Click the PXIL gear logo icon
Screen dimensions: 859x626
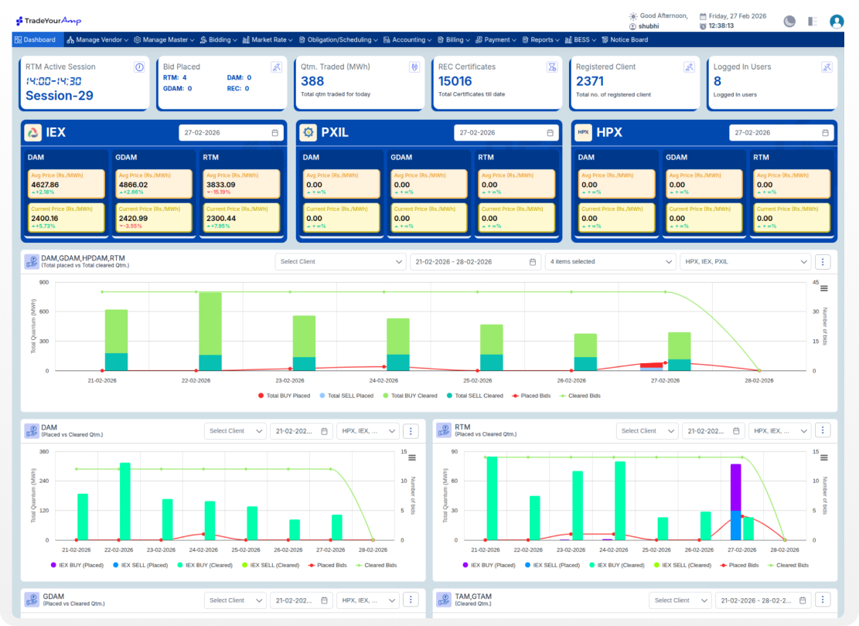(x=308, y=132)
